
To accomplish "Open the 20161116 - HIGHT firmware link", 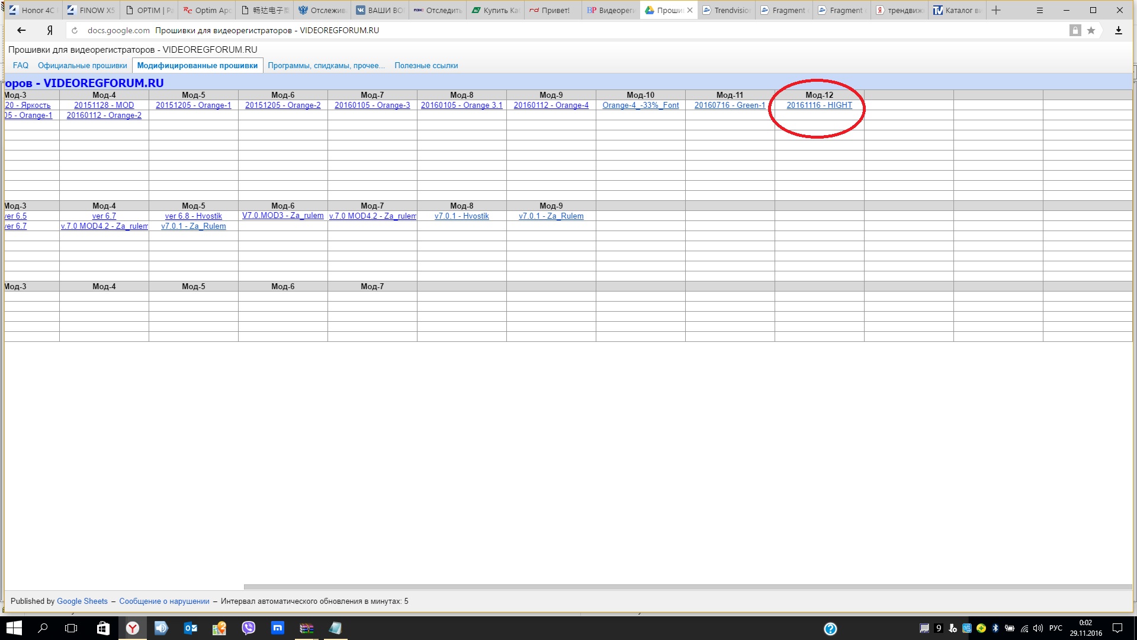I will point(819,105).
